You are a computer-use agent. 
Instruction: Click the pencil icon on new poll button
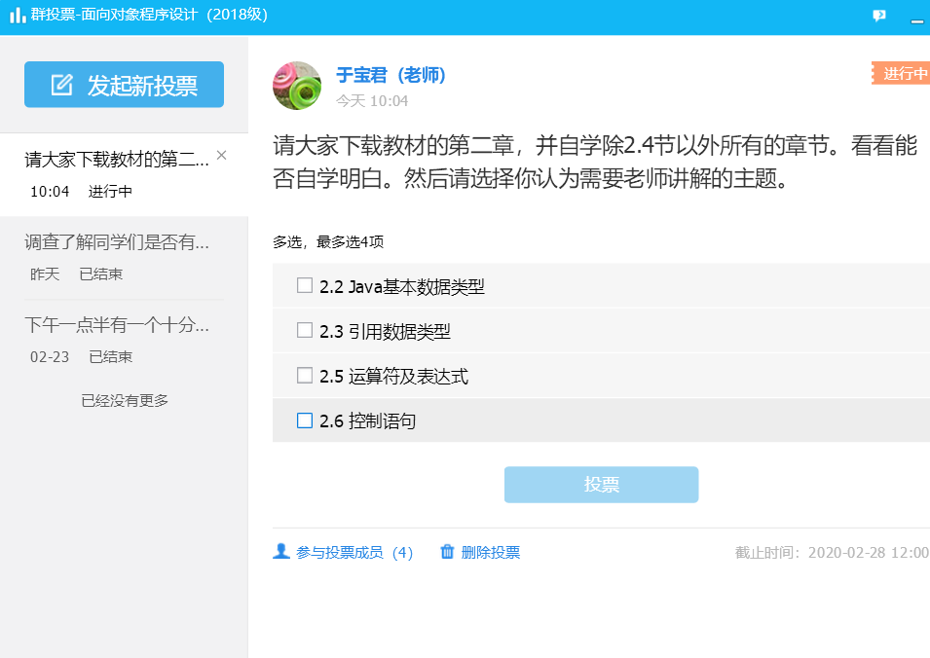[62, 85]
